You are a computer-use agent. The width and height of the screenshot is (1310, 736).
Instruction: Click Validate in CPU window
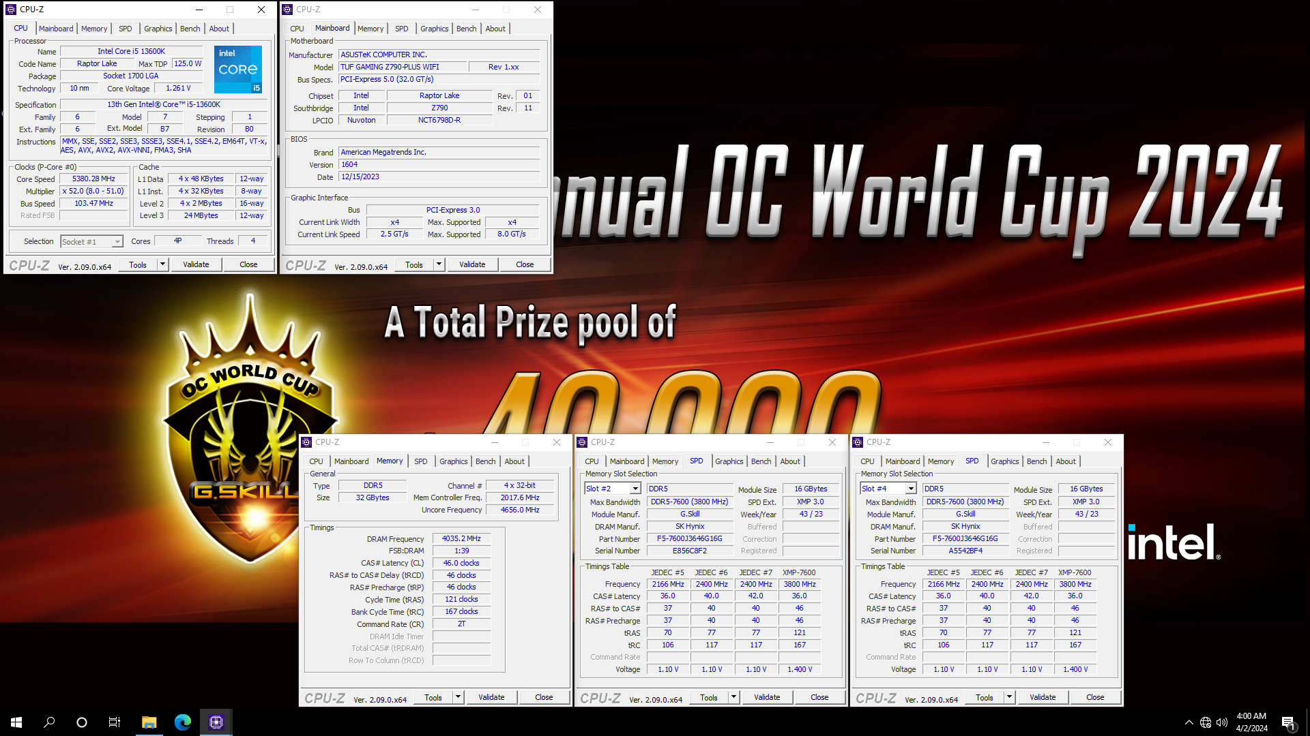pos(196,264)
